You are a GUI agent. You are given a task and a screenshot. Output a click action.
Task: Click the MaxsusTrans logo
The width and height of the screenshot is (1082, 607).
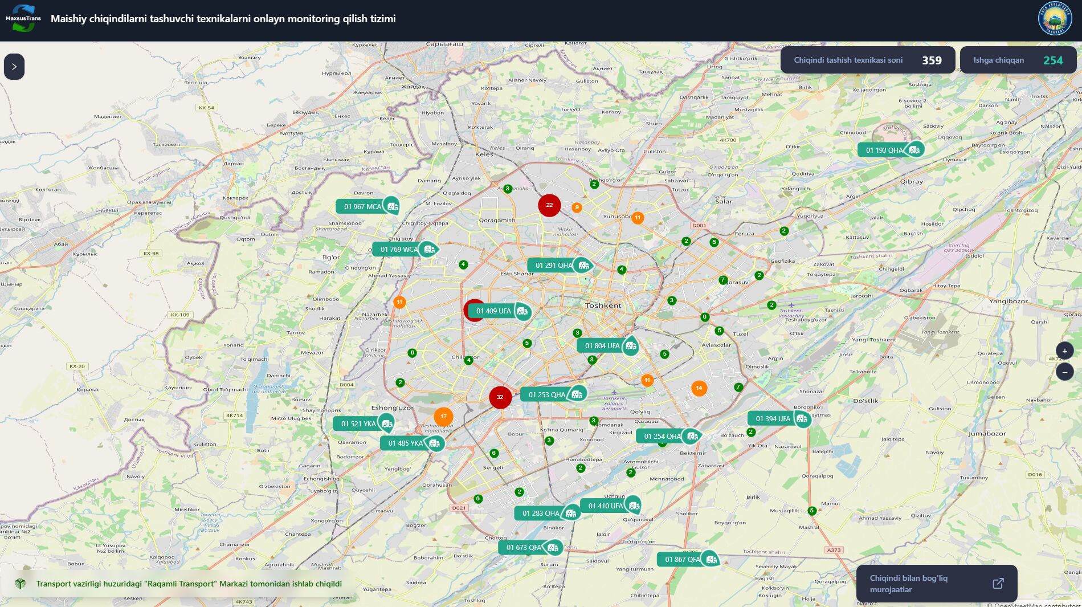(x=23, y=18)
